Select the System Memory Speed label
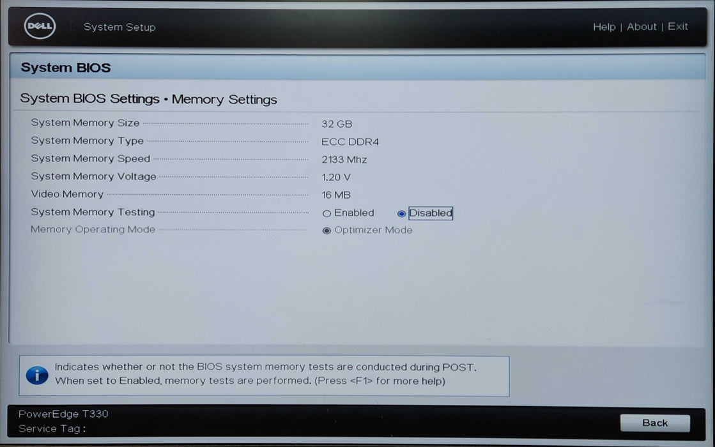Viewport: 715px width, 447px height. coord(90,158)
